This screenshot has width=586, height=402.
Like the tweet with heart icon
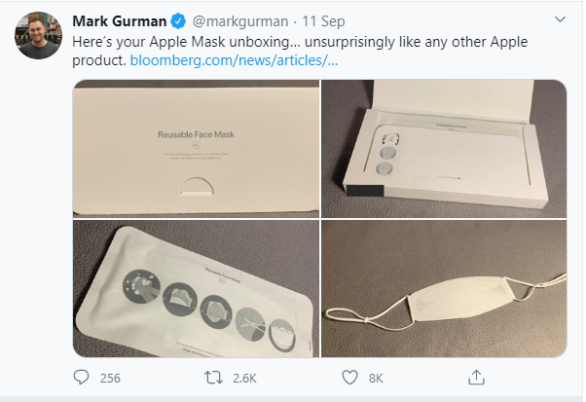(348, 378)
